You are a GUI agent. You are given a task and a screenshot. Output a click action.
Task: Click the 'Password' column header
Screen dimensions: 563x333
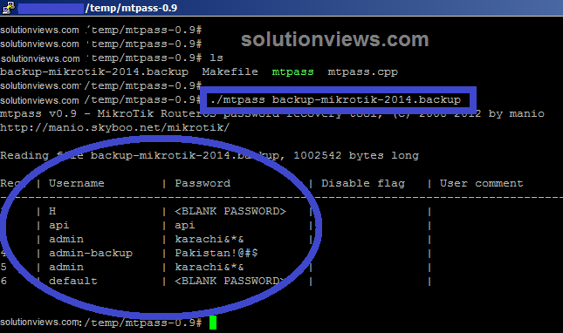point(203,183)
